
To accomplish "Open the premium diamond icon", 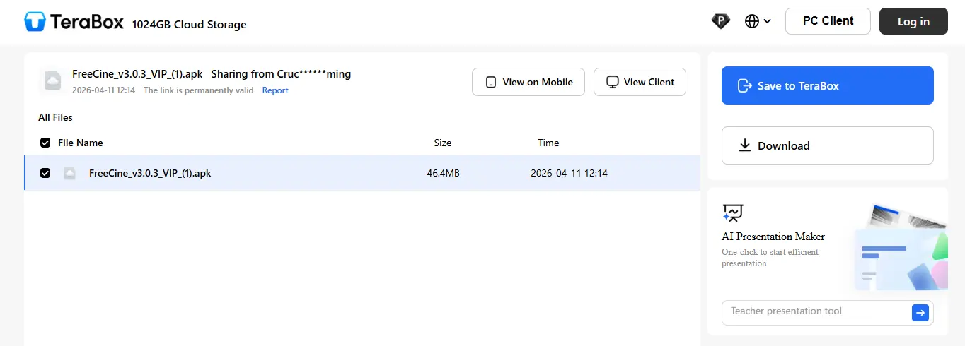I will (720, 21).
